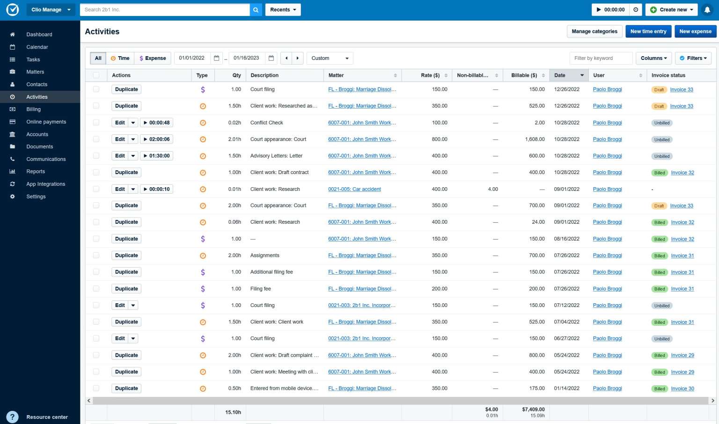Switch to the Expense tab
Screen dimensions: 719x424
[x=152, y=58]
